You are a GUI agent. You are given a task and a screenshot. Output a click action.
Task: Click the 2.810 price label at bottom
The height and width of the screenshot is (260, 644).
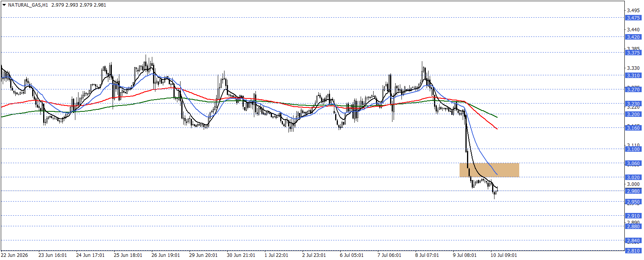(x=633, y=251)
